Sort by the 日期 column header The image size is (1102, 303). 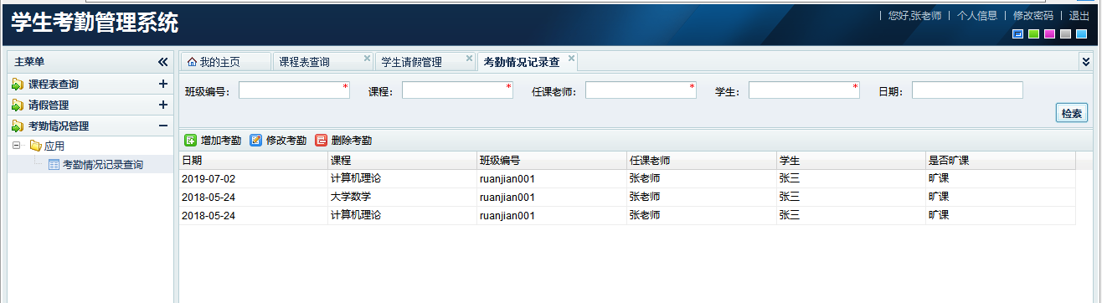pyautogui.click(x=254, y=160)
